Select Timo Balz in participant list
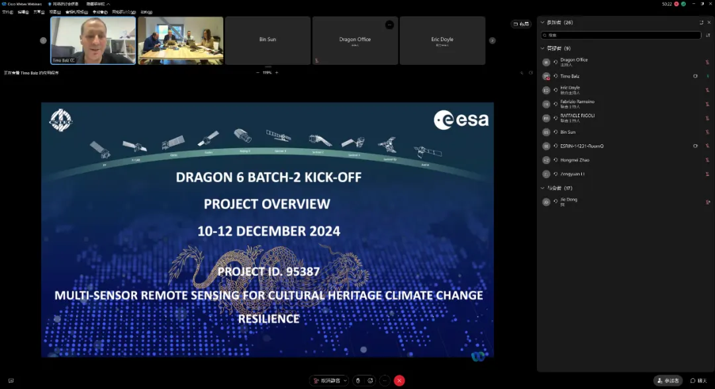Screen dimensions: 715x389 (x=569, y=76)
